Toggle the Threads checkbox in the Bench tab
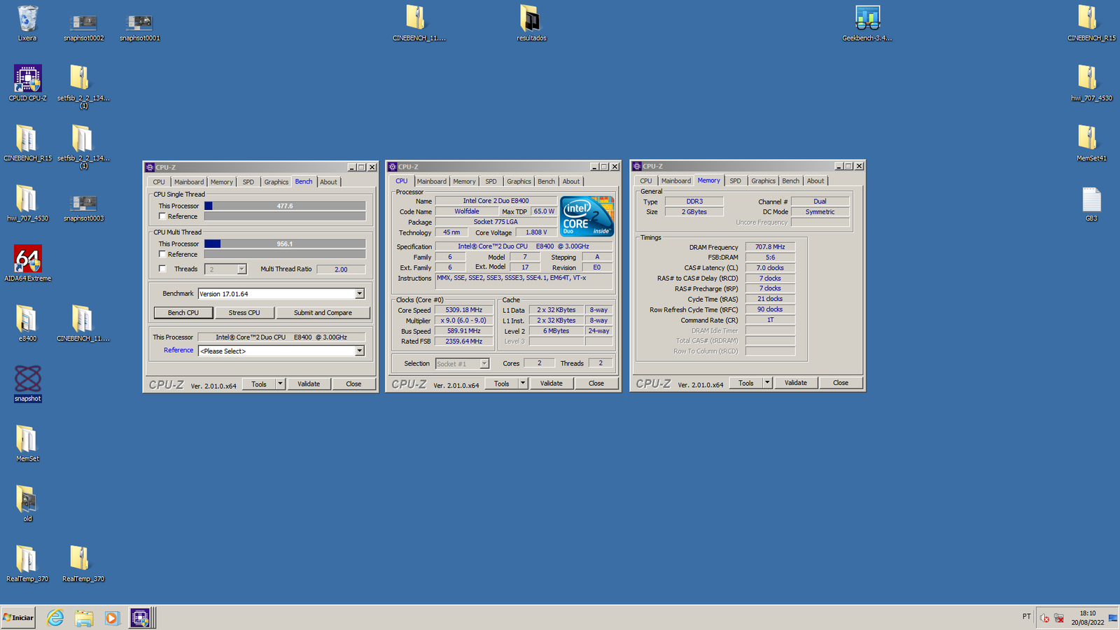The image size is (1120, 630). click(x=162, y=269)
